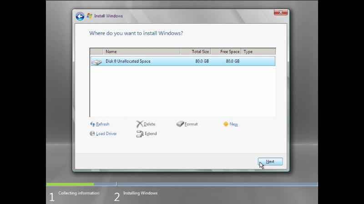This screenshot has width=364, height=204.
Task: Click the Extend link
Action: [151, 134]
